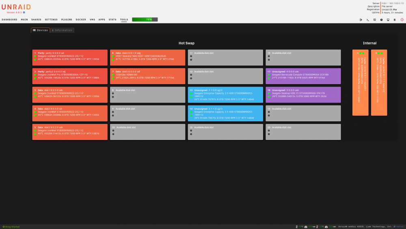Click the red alert notification icon
Viewport: 406px width, 229px height.
402,19
